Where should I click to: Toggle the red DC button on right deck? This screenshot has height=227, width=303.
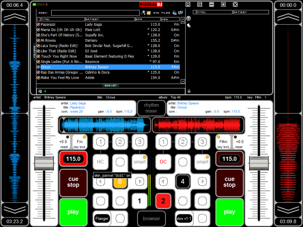pyautogui.click(x=163, y=162)
